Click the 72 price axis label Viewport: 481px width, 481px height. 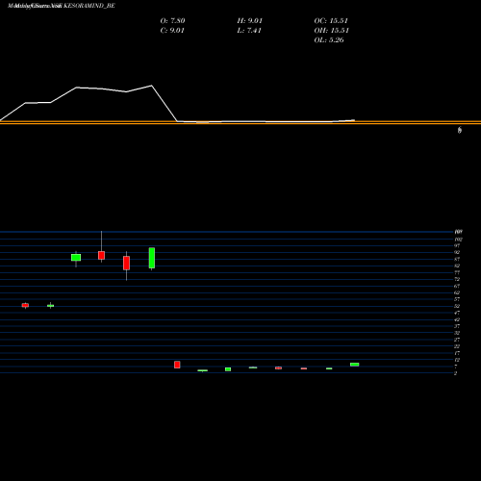(457, 279)
